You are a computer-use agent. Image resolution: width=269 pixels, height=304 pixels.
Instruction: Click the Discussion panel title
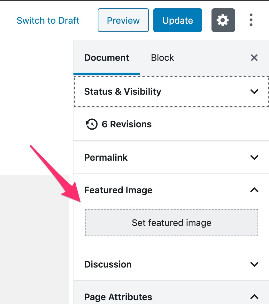108,264
